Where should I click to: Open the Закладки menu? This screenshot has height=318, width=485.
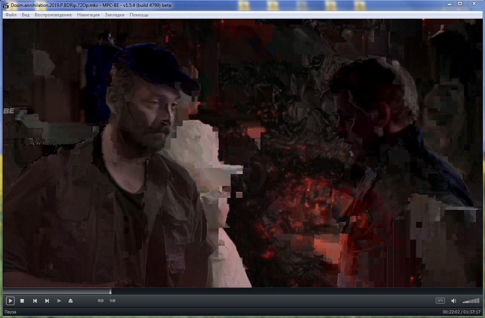[x=114, y=15]
